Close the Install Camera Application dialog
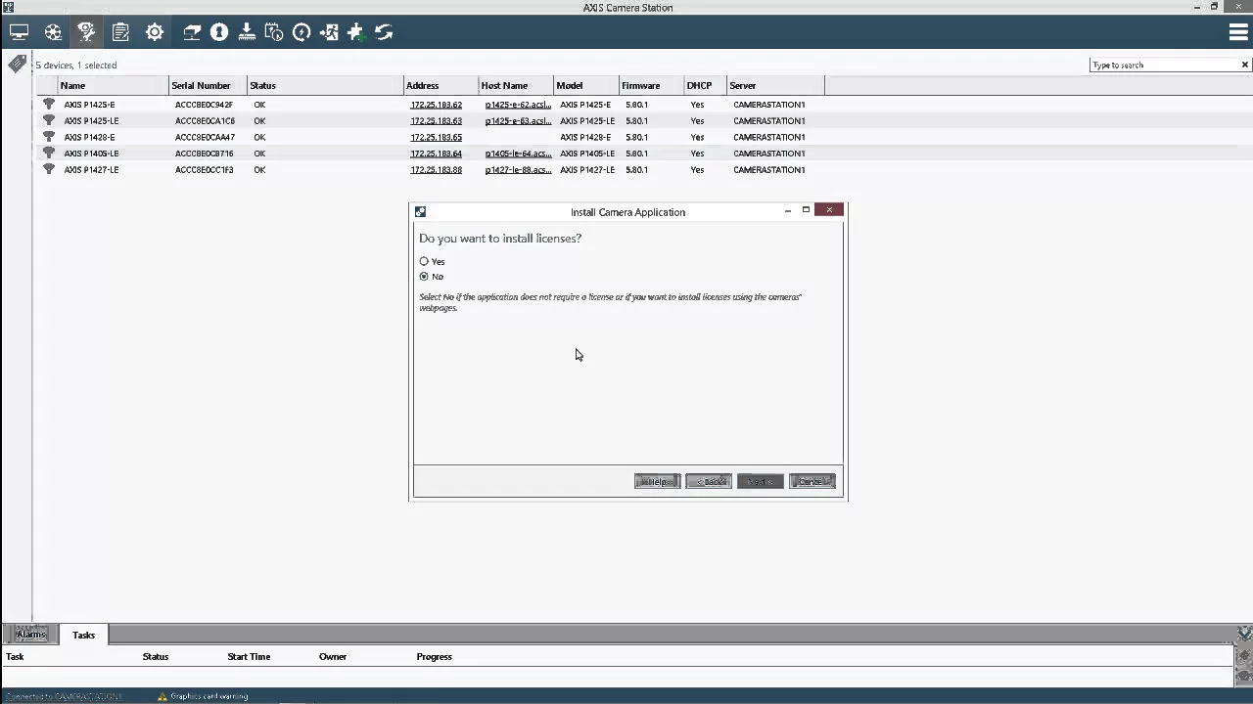 click(x=829, y=210)
